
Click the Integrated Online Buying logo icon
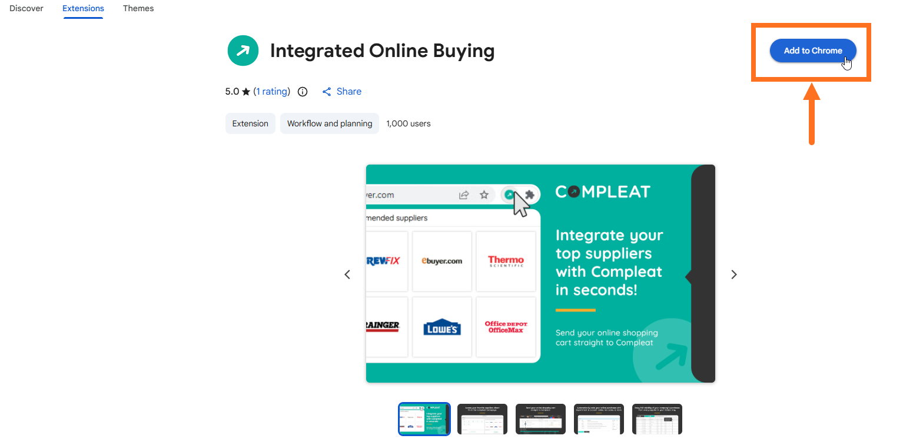point(243,51)
